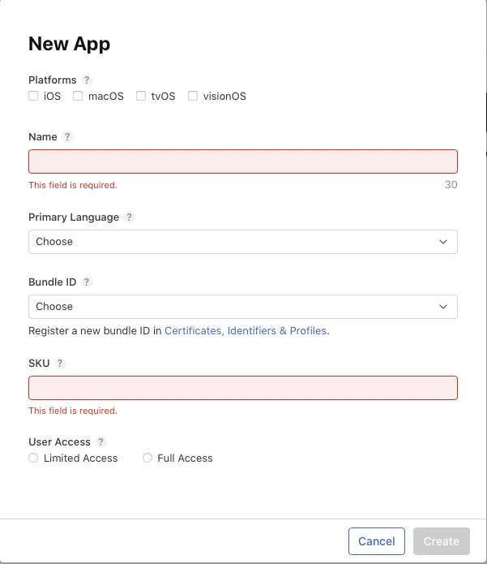487x564 pixels.
Task: Open the Primary Language dropdown
Action: tap(242, 242)
